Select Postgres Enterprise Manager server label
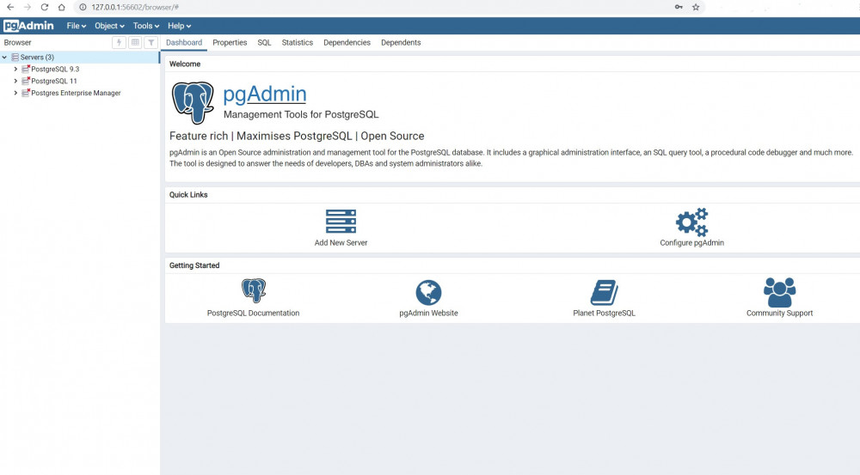Image resolution: width=860 pixels, height=475 pixels. (76, 93)
